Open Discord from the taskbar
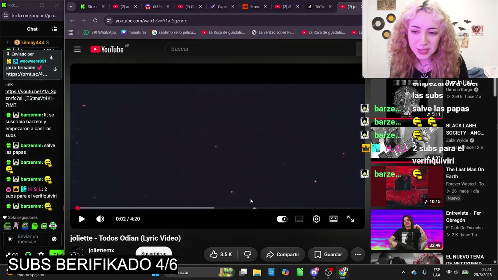 coord(314,272)
